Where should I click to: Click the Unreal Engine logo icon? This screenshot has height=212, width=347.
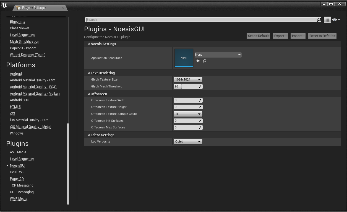tap(4, 5)
